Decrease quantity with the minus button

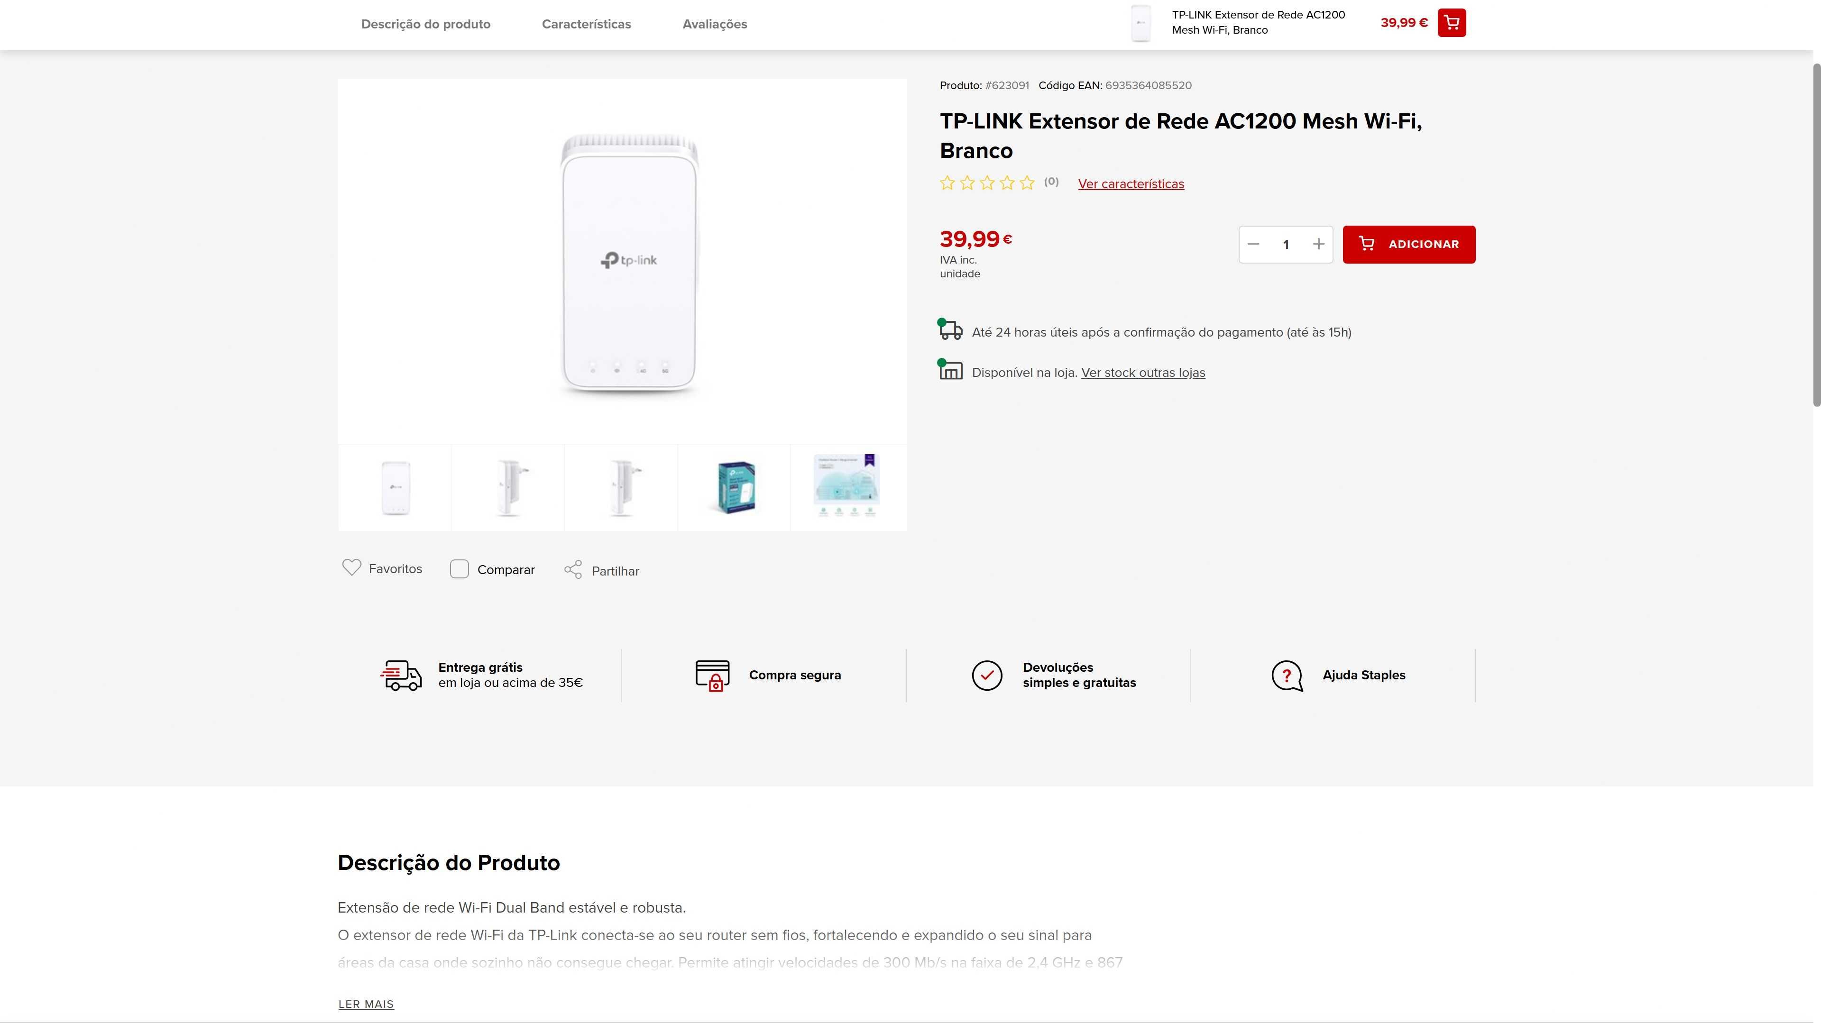pos(1253,244)
